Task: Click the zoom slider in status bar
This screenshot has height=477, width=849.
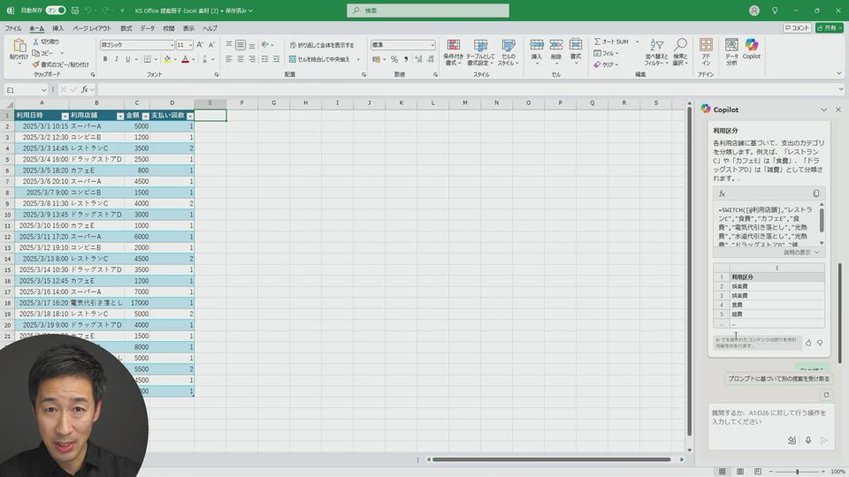Action: tap(797, 472)
